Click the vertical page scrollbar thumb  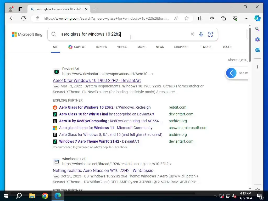pyautogui.click(x=250, y=45)
